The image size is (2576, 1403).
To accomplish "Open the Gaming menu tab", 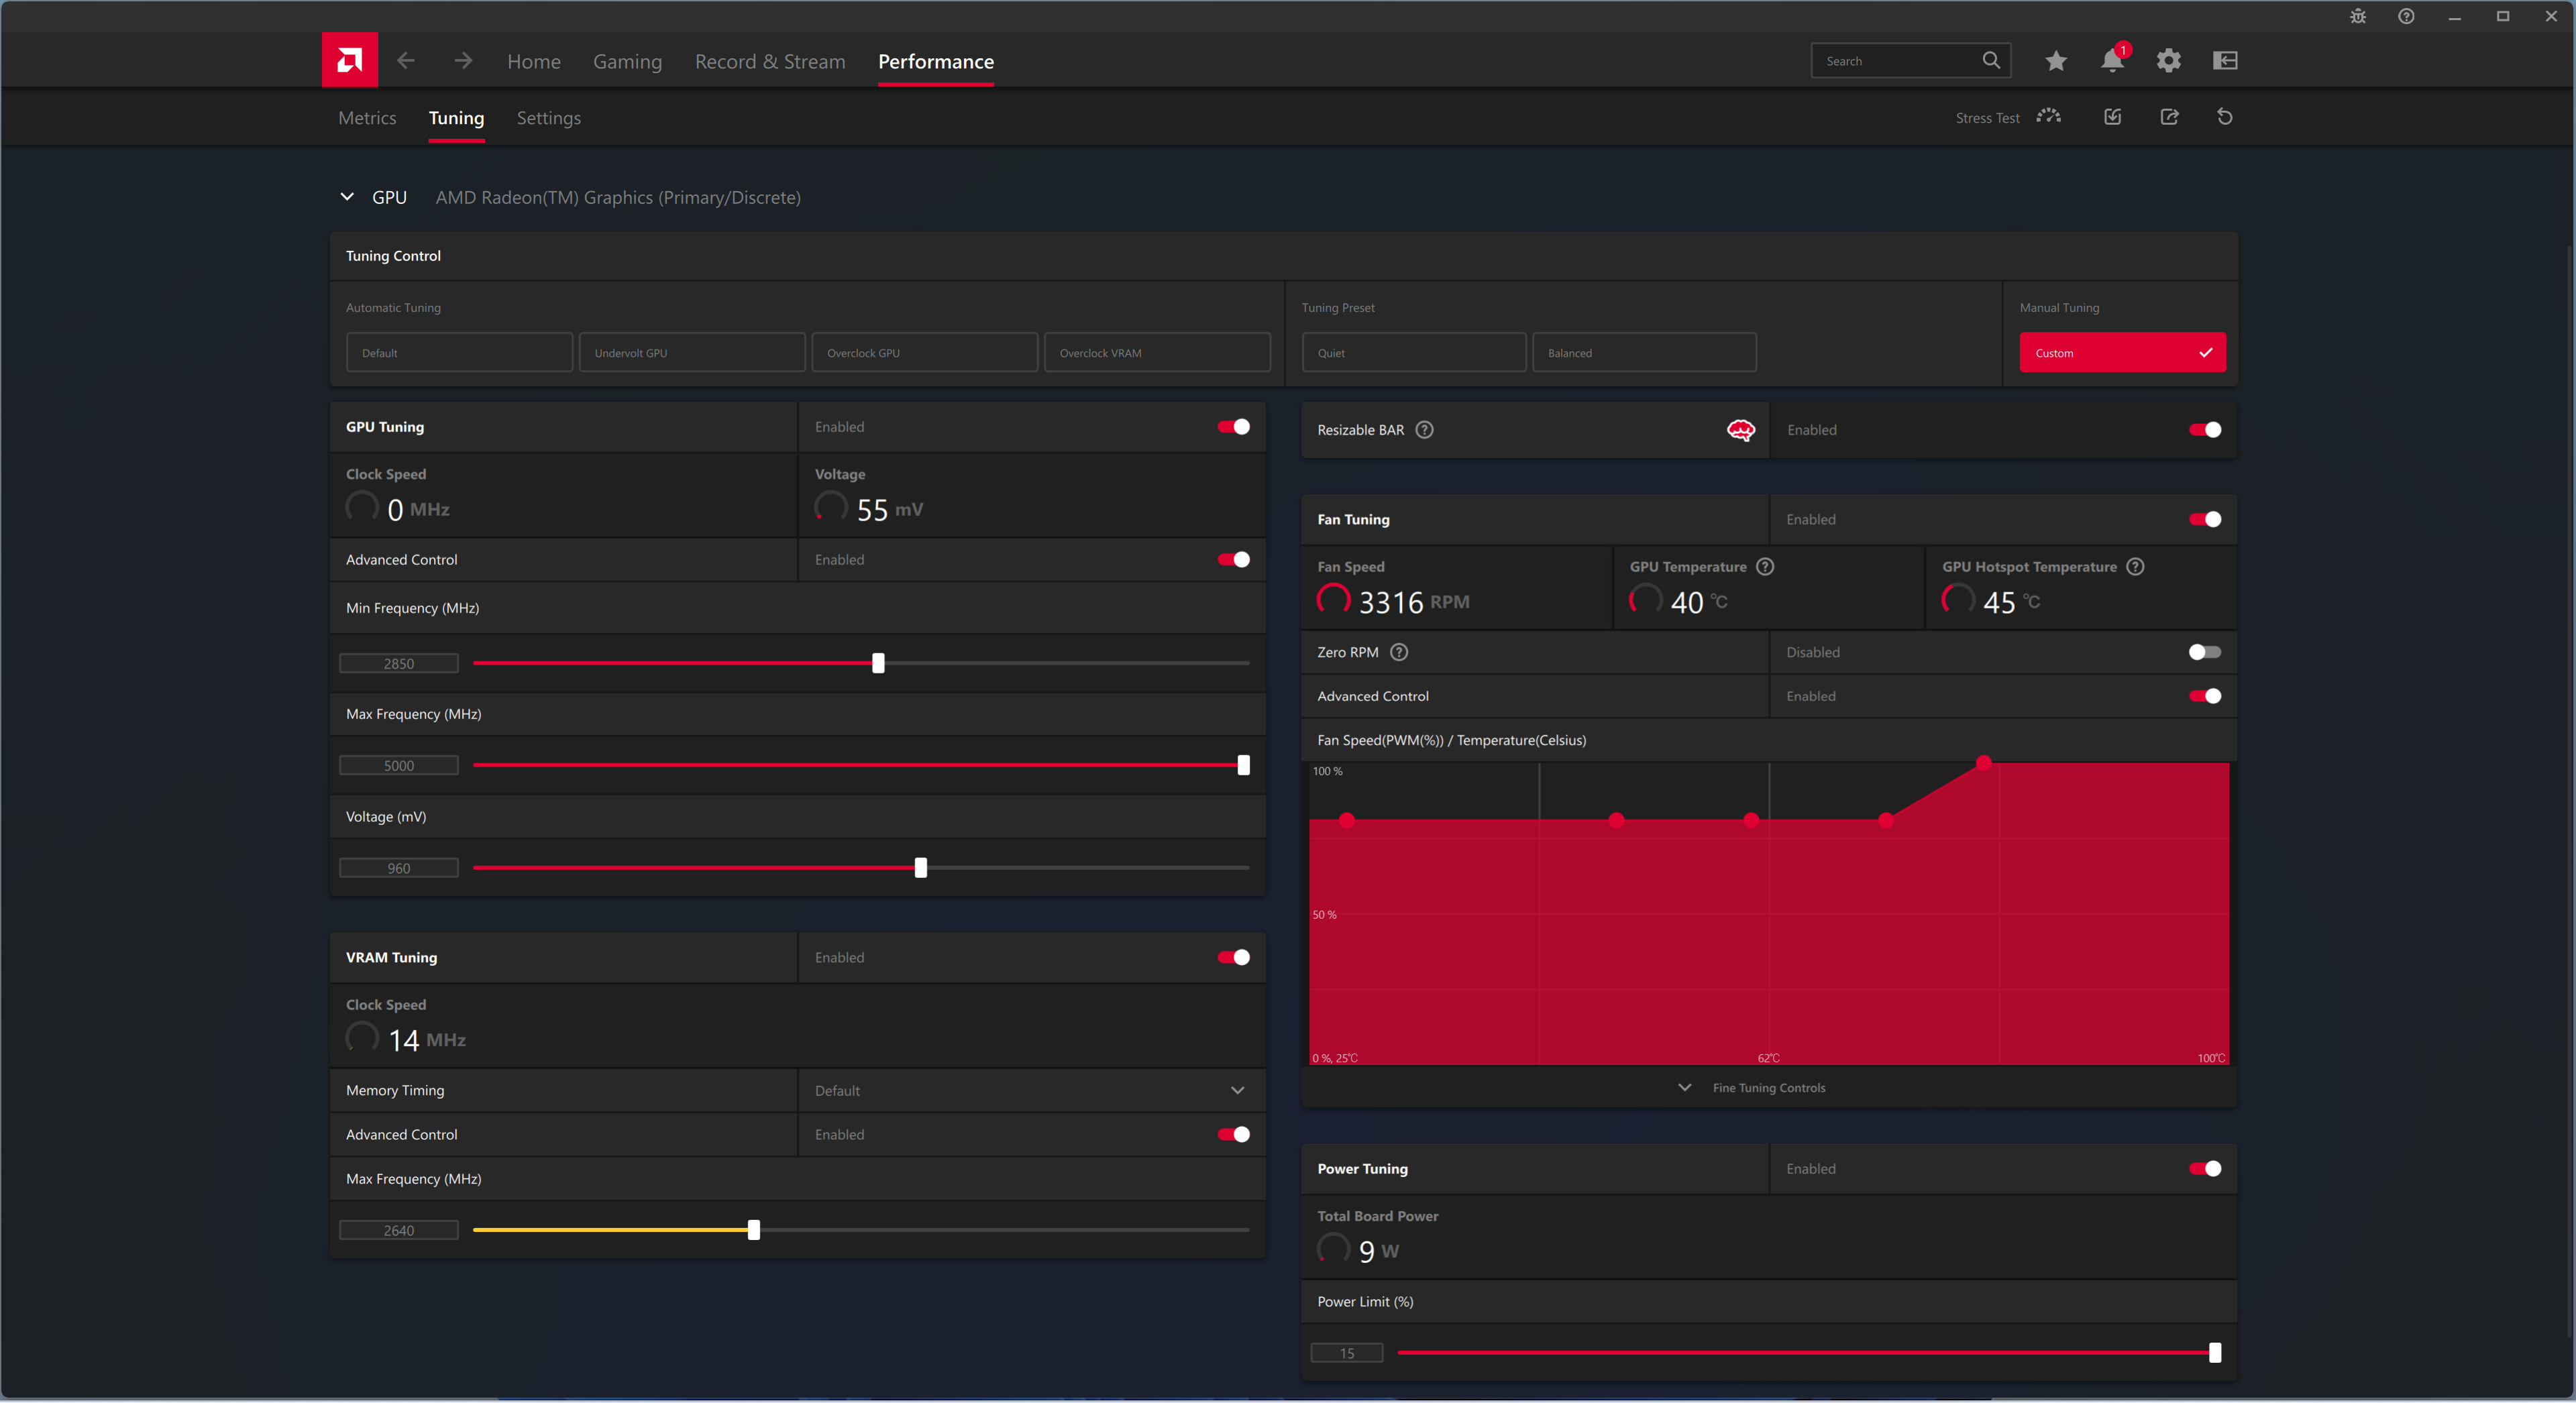I will coord(627,62).
